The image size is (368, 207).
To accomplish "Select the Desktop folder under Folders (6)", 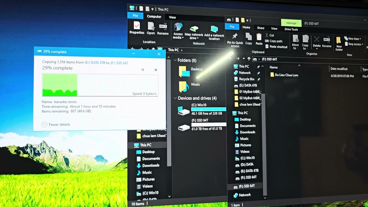I will pos(191,72).
